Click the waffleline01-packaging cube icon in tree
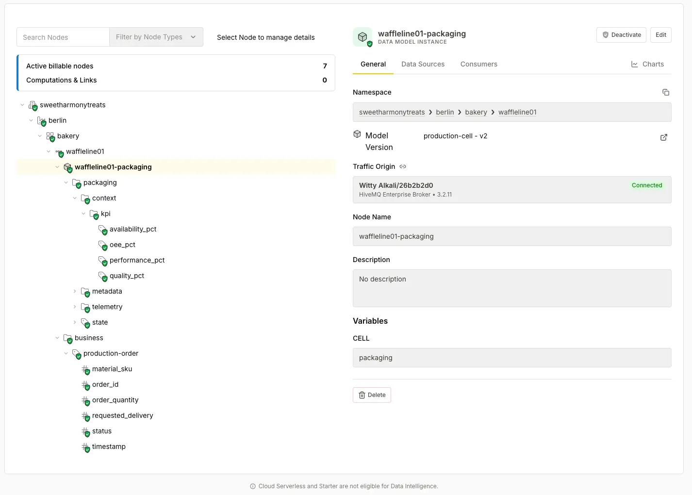 (67, 167)
